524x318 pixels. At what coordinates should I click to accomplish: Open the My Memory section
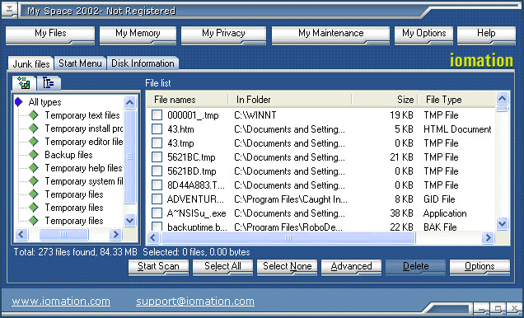138,35
